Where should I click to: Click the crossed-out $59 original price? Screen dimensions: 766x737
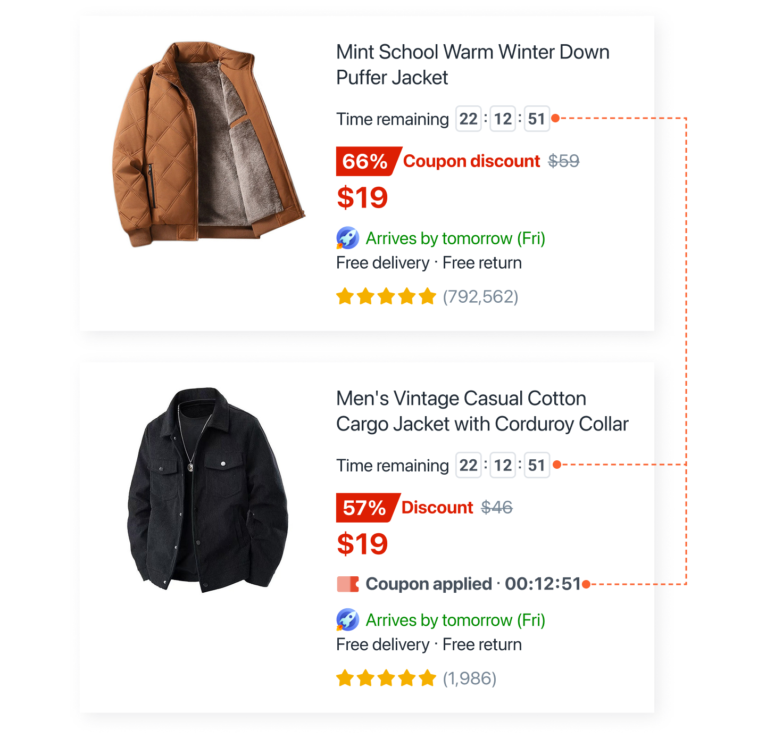pos(564,161)
